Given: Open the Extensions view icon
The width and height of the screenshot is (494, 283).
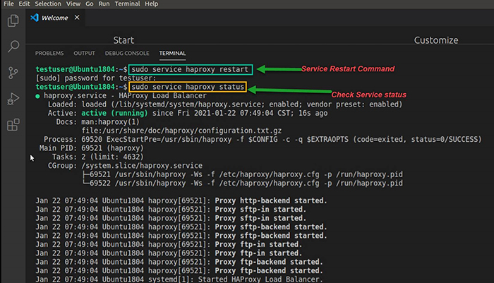Looking at the screenshot, I should 12,125.
